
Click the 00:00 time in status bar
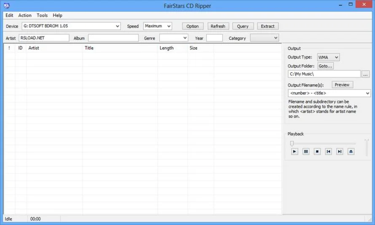coord(35,219)
